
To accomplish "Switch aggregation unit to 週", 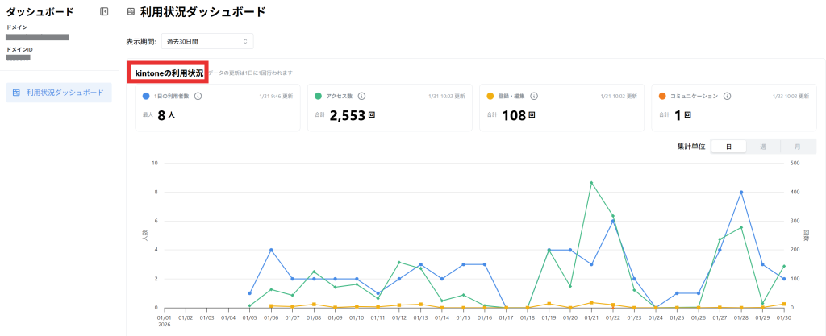I will pyautogui.click(x=763, y=147).
